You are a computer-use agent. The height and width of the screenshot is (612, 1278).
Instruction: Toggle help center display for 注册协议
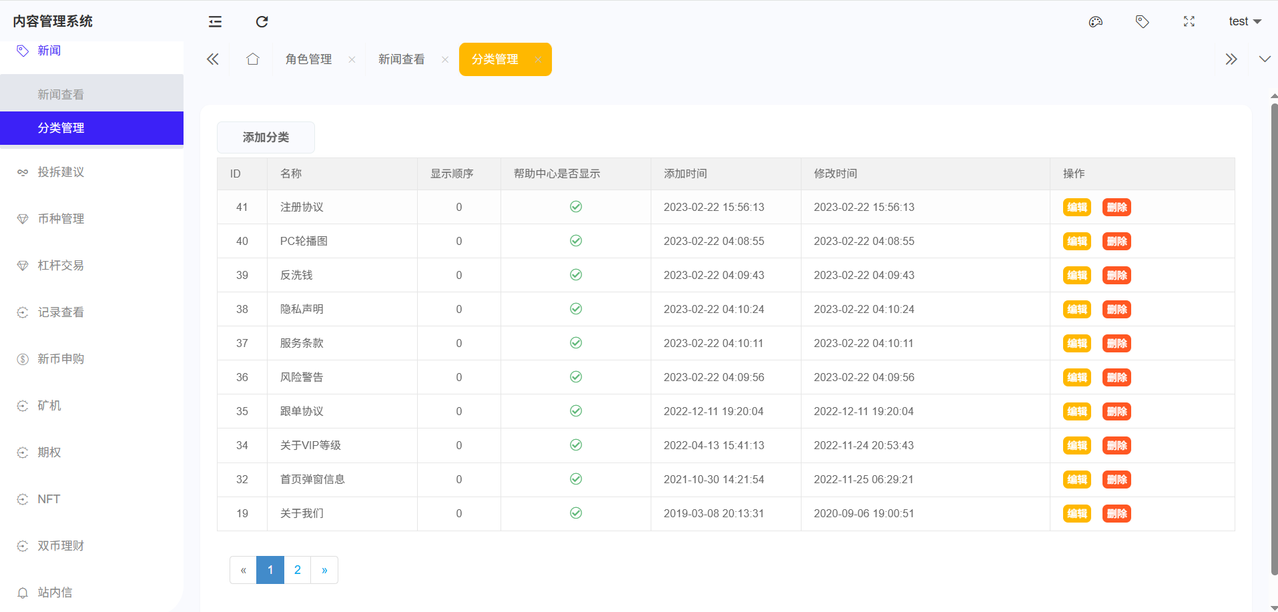575,207
